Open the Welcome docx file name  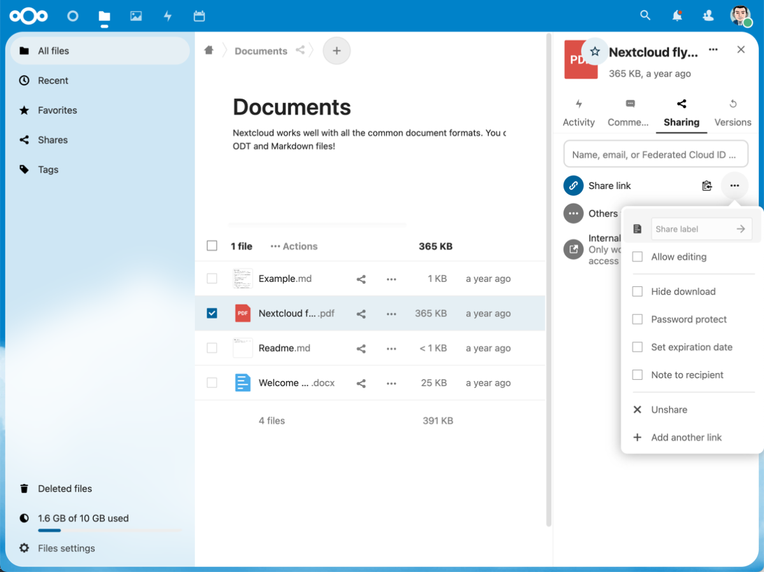click(x=297, y=383)
